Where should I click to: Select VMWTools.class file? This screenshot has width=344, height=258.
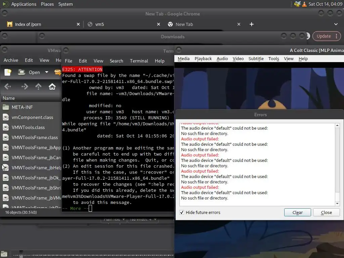point(28,127)
